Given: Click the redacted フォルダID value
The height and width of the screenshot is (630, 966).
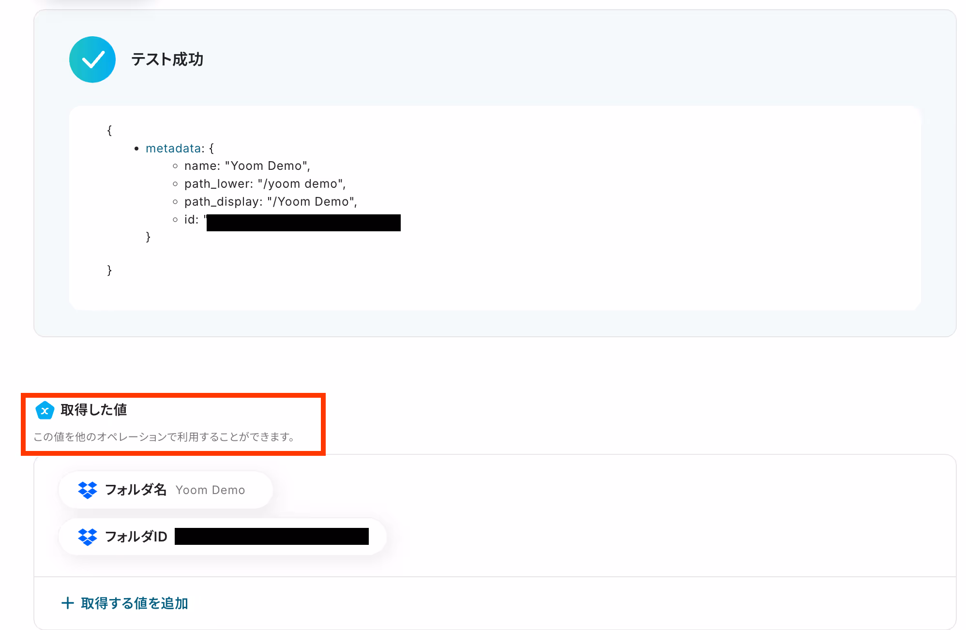Looking at the screenshot, I should 272,536.
